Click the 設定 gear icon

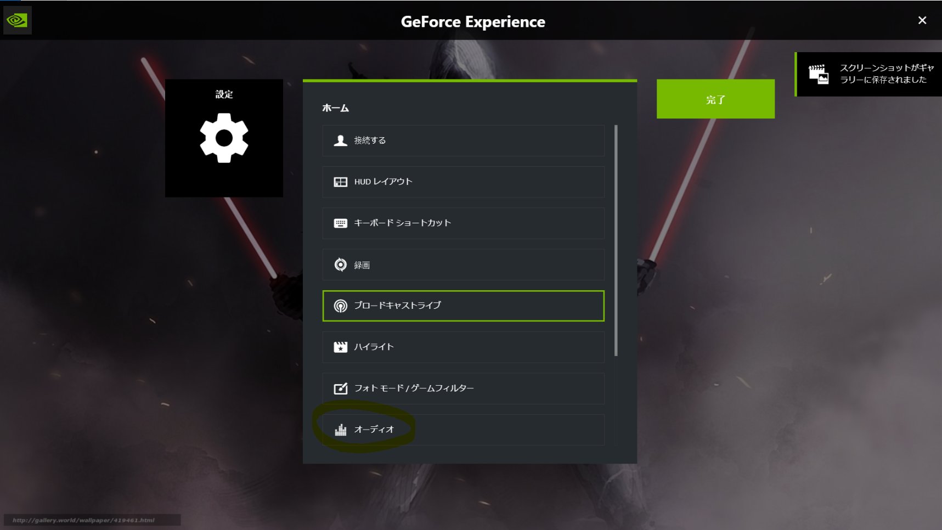click(x=224, y=138)
